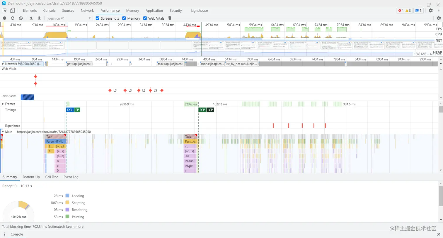Image resolution: width=443 pixels, height=238 pixels.
Task: Select the 2636.9 ms frame
Action: coord(127,104)
